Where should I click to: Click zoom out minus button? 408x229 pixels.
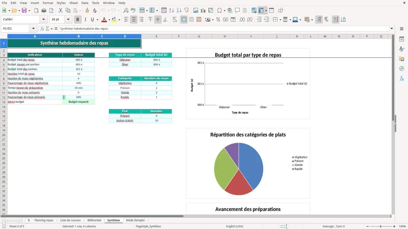pos(367,226)
